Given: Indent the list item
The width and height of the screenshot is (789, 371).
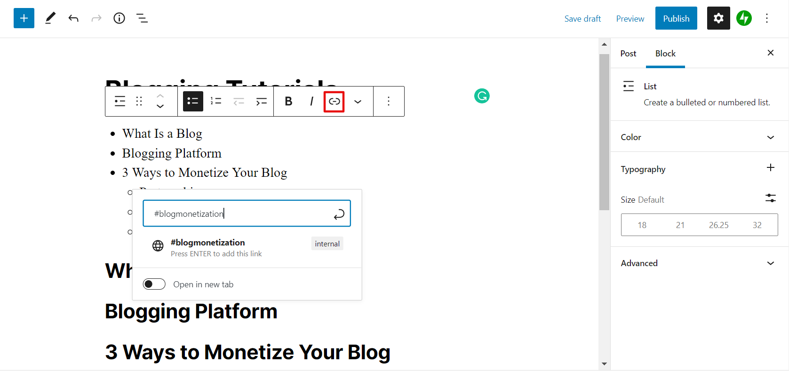Looking at the screenshot, I should pyautogui.click(x=262, y=101).
